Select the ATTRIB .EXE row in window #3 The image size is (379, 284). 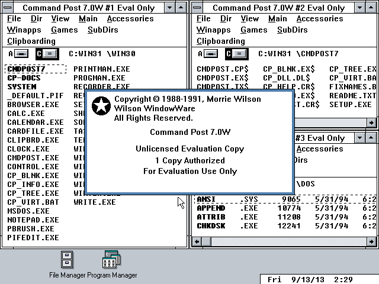pyautogui.click(x=286, y=217)
